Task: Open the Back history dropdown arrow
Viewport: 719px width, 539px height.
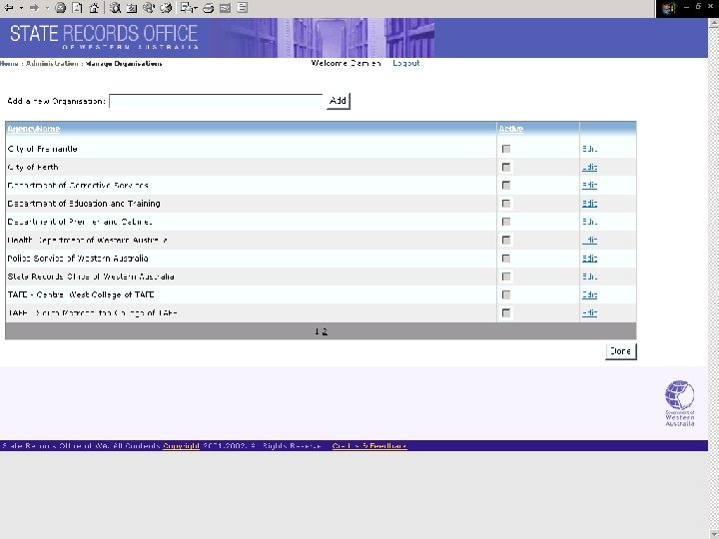Action: tap(21, 8)
